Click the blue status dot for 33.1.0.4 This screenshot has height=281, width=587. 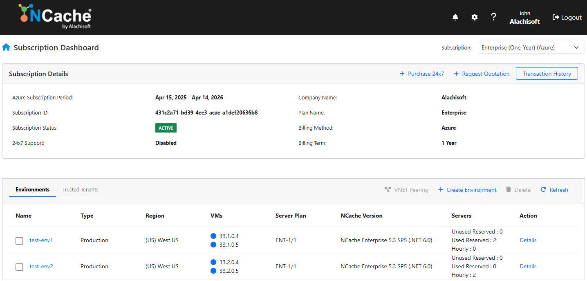(x=213, y=236)
